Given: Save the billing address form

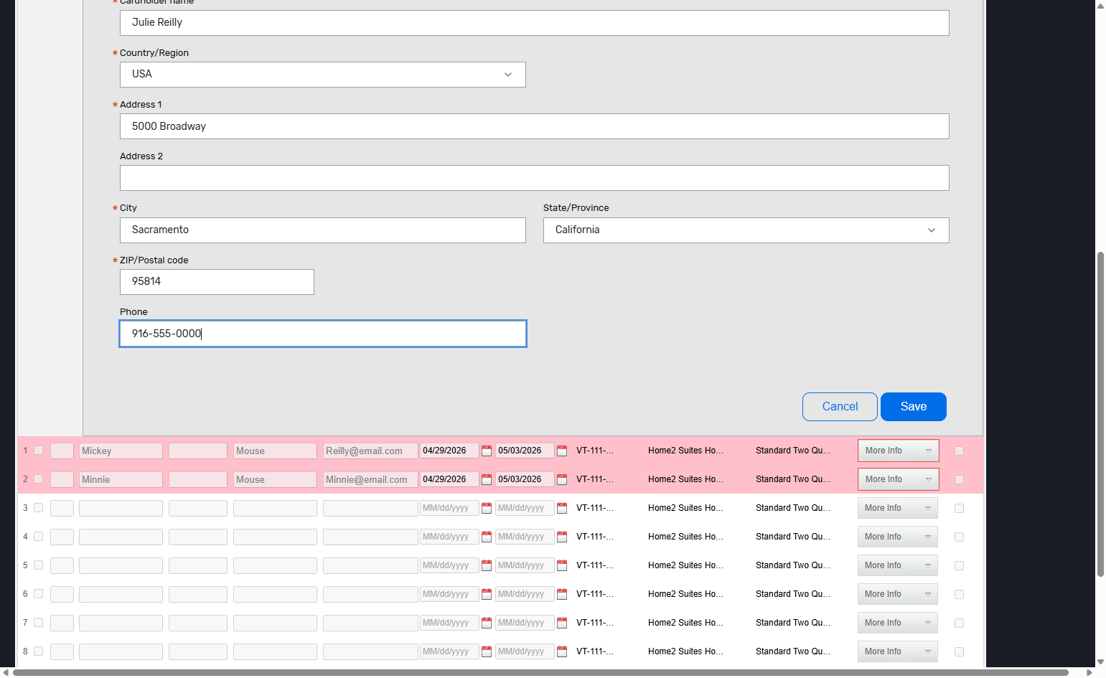Looking at the screenshot, I should coord(914,407).
